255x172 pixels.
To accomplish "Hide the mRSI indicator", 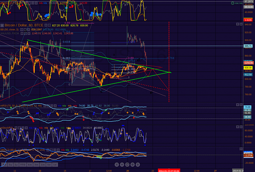I will [x=45, y=106].
